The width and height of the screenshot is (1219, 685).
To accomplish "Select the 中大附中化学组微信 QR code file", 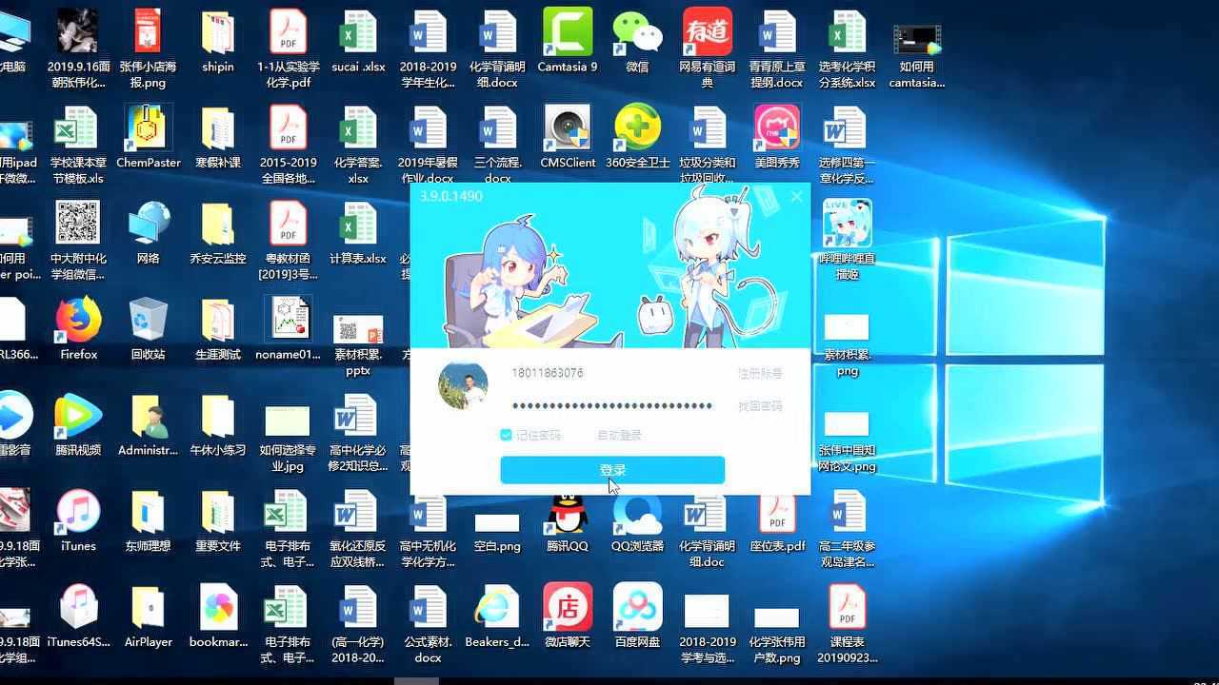I will coord(78,241).
